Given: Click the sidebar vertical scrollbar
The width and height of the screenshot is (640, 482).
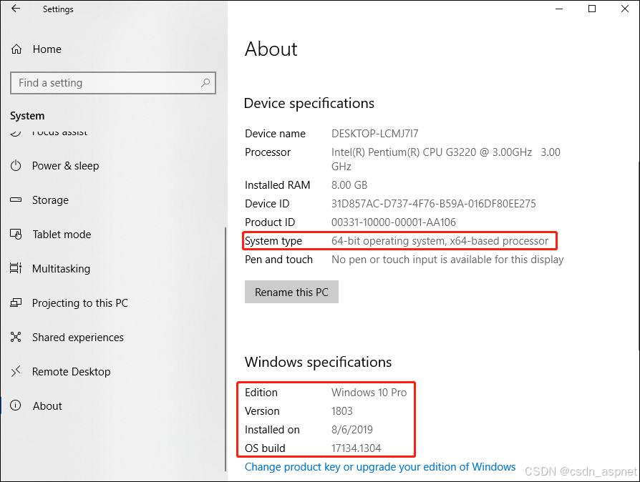Looking at the screenshot, I should coord(226,349).
